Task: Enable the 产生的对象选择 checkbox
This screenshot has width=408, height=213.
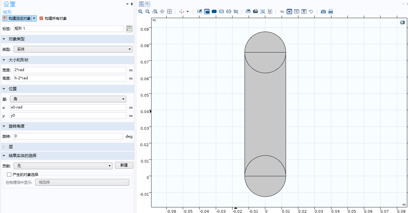Action: (x=9, y=174)
